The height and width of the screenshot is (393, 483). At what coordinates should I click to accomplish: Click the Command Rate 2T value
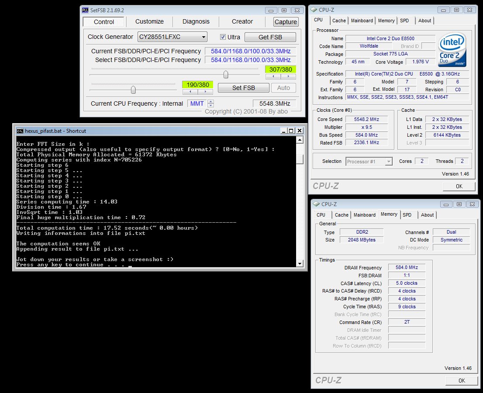(407, 322)
